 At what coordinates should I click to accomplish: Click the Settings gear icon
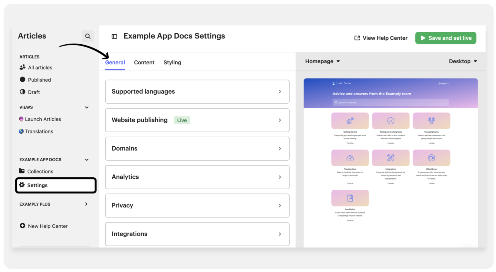pyautogui.click(x=21, y=185)
